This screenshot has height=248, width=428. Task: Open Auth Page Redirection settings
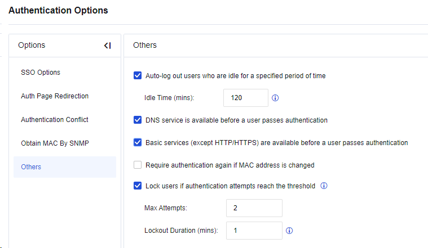(55, 96)
